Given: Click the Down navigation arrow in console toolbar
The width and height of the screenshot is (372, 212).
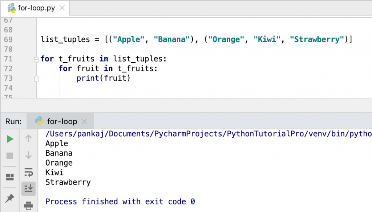Looking at the screenshot, I should [x=29, y=155].
